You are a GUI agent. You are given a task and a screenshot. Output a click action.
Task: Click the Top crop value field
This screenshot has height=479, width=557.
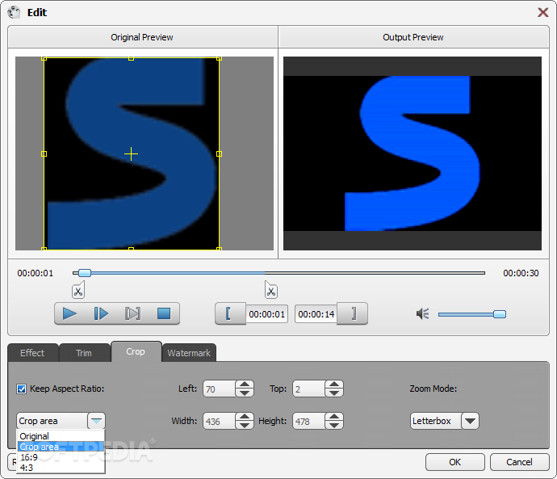click(308, 389)
